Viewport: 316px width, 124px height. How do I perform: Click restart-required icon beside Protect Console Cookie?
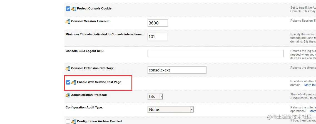74,9
